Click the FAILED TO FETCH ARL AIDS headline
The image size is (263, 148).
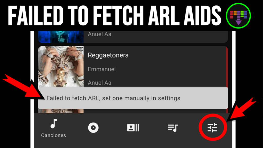(x=114, y=16)
